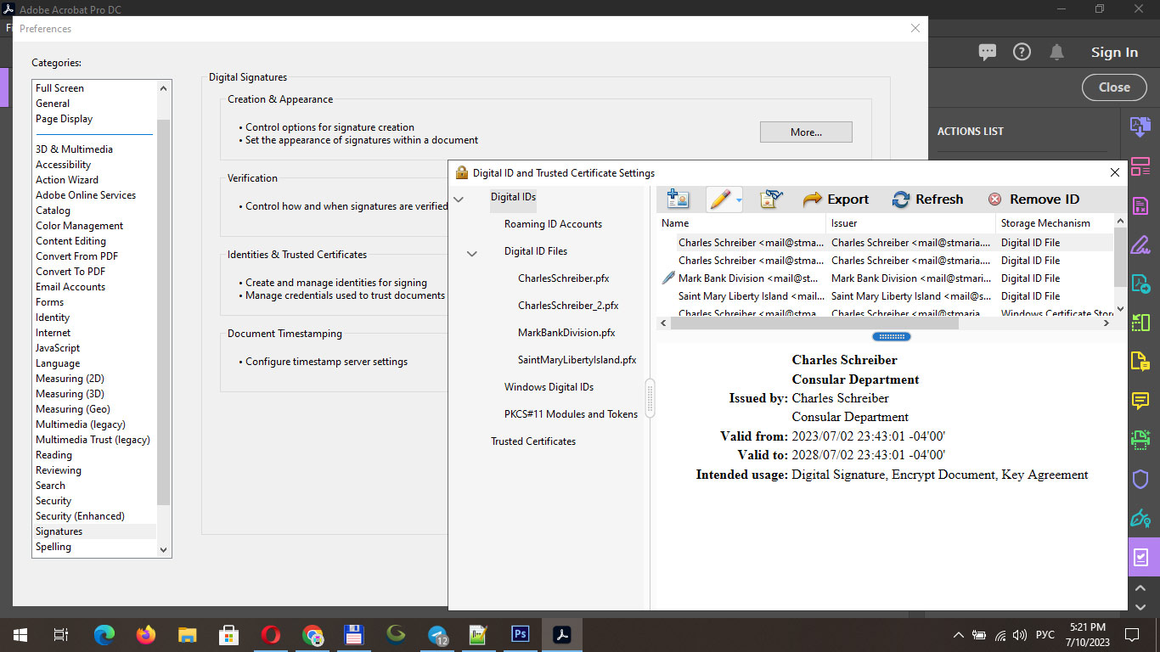Click the ID list's horizontal scroll right arrow
This screenshot has width=1160, height=652.
pyautogui.click(x=1107, y=323)
